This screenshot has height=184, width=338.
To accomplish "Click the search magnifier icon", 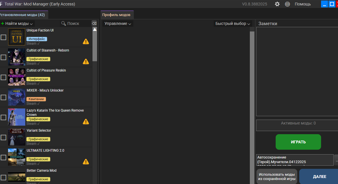I will pyautogui.click(x=63, y=23).
